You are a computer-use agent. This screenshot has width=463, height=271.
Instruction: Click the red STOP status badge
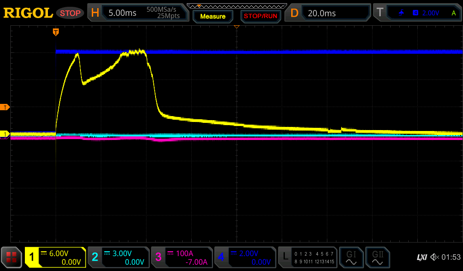click(70, 13)
